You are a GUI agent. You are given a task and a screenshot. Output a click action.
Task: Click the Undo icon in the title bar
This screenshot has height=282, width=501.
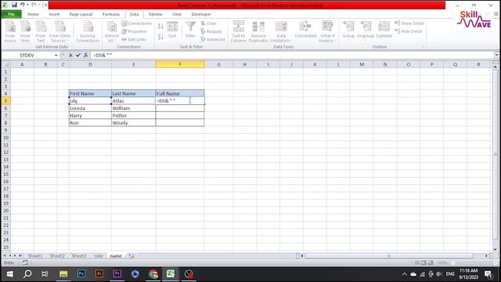tap(23, 5)
